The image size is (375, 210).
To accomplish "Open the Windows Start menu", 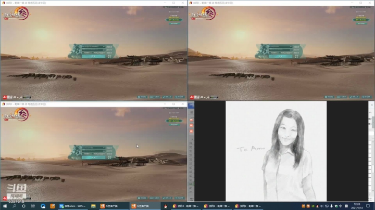I will click(x=5, y=206).
